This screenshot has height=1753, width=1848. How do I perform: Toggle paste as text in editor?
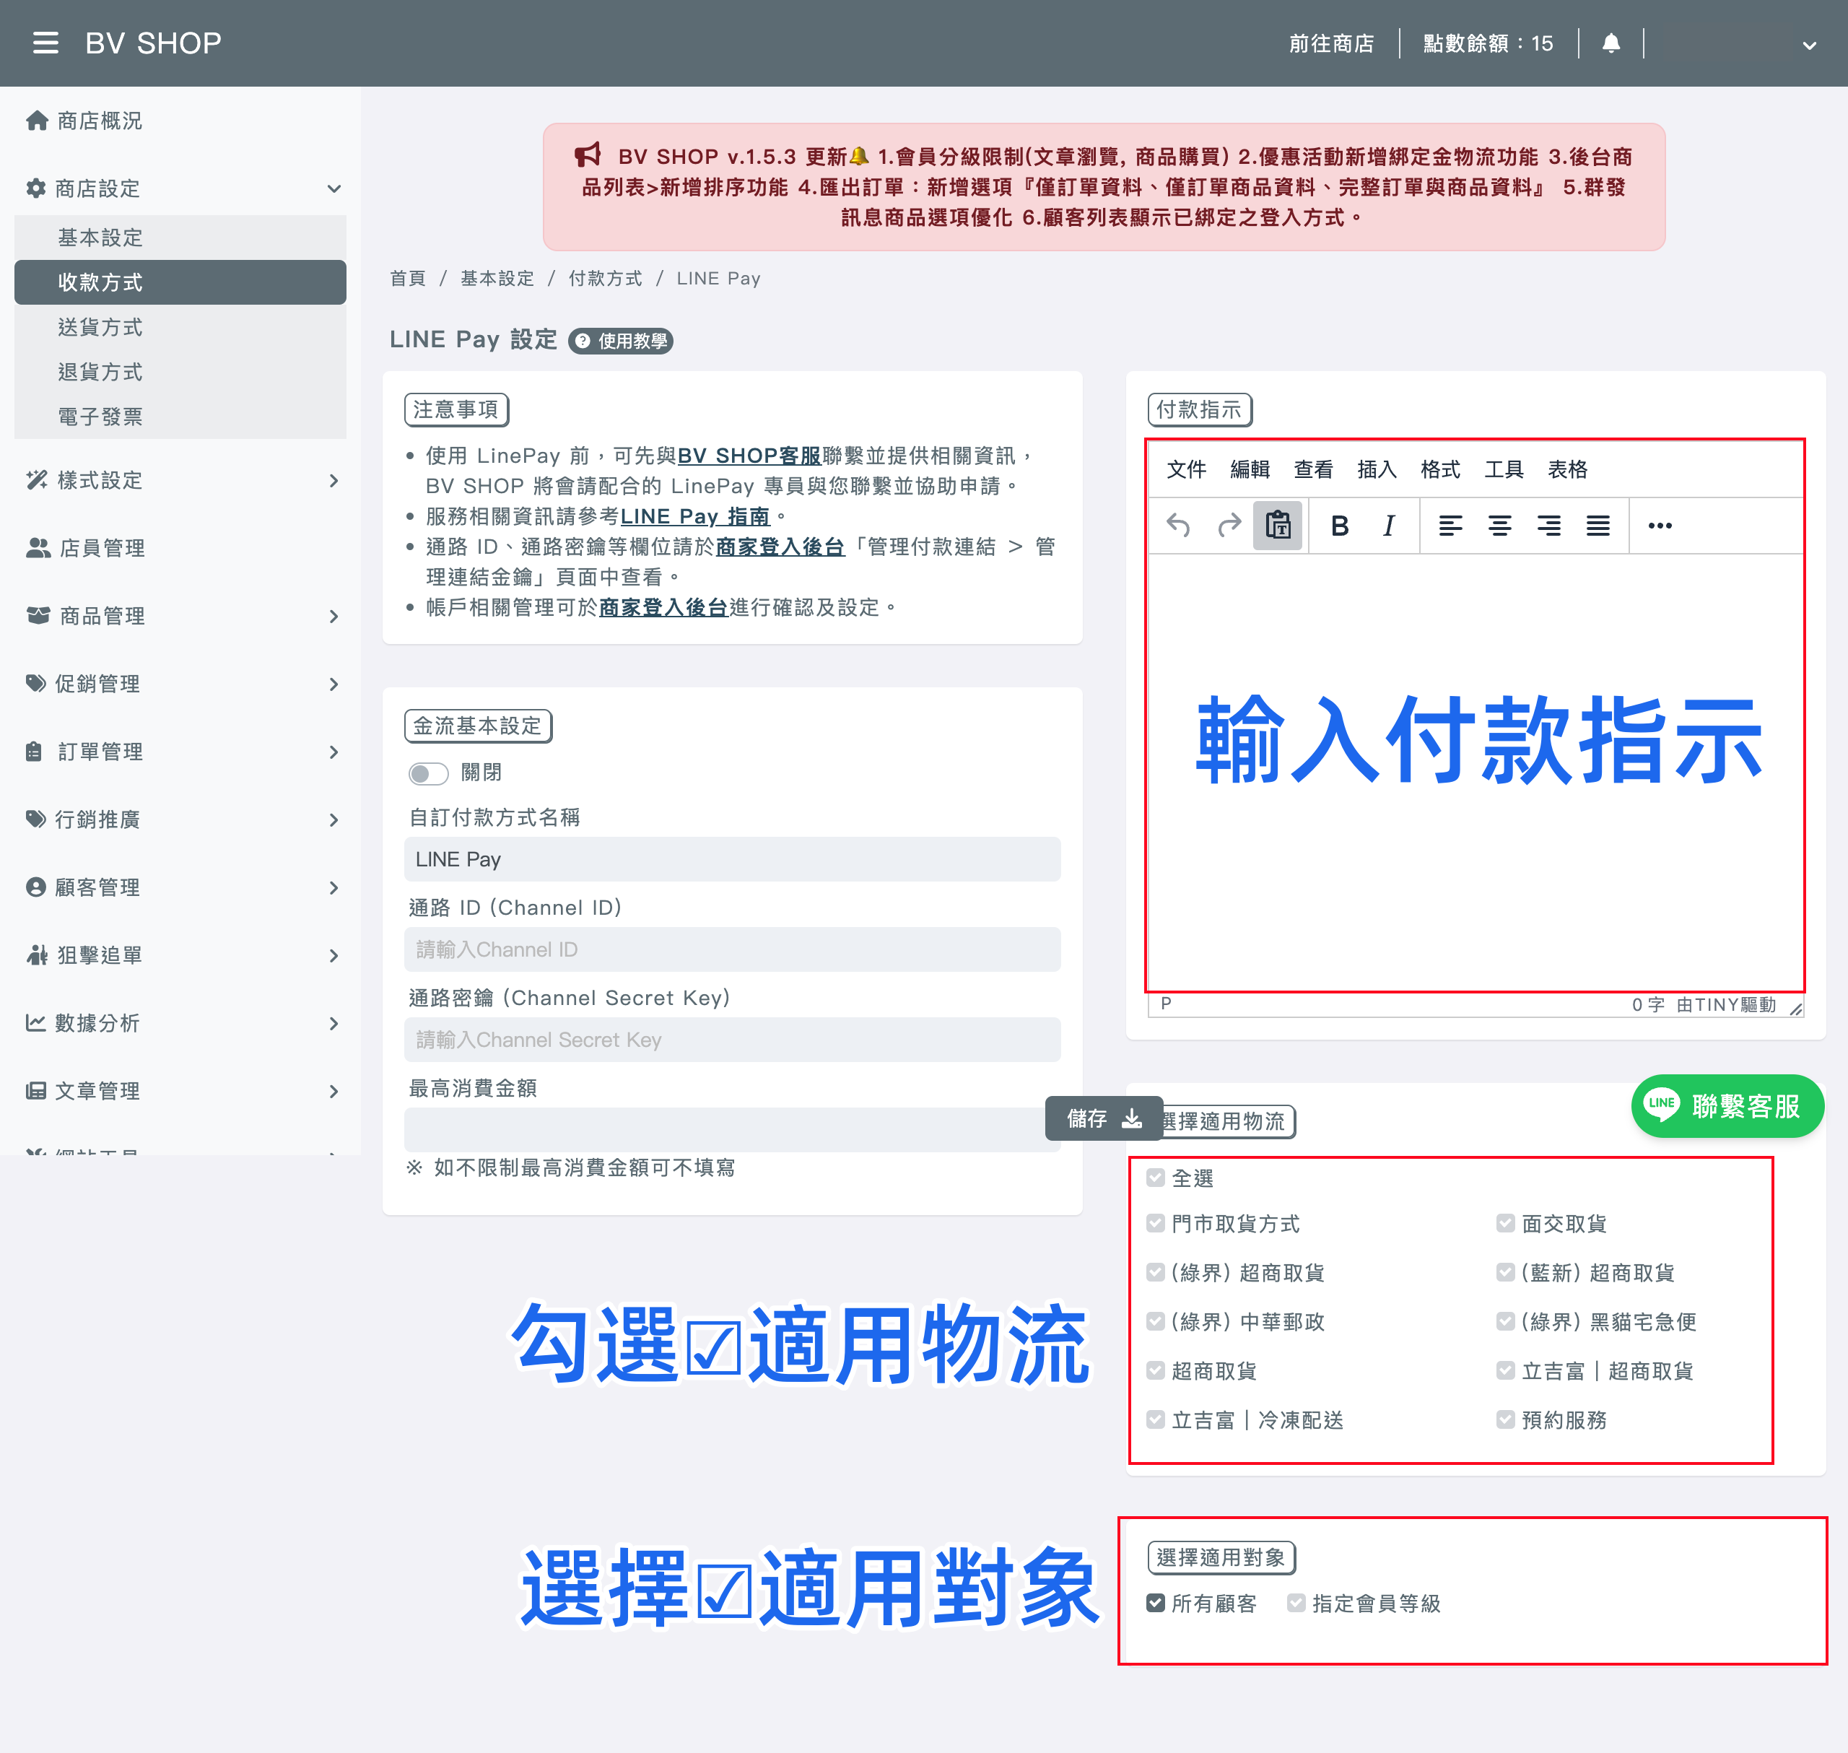point(1277,525)
